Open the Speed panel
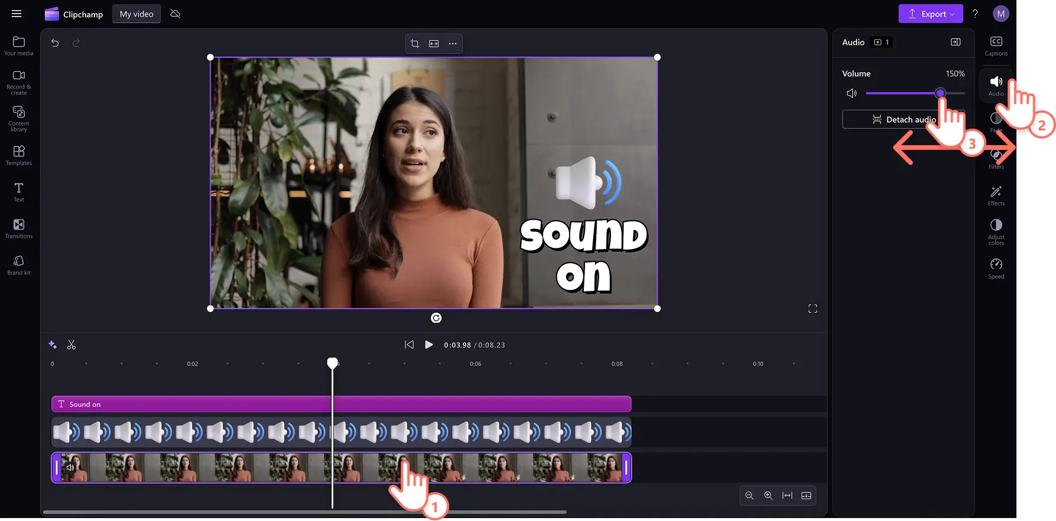Image resolution: width=1056 pixels, height=521 pixels. point(996,268)
